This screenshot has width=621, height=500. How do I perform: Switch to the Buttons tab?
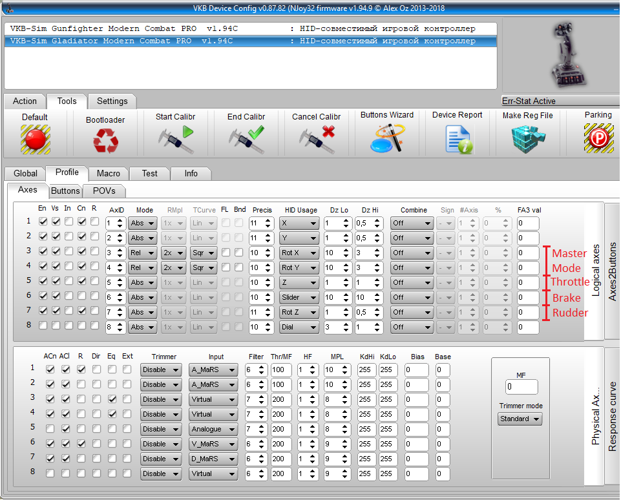65,191
